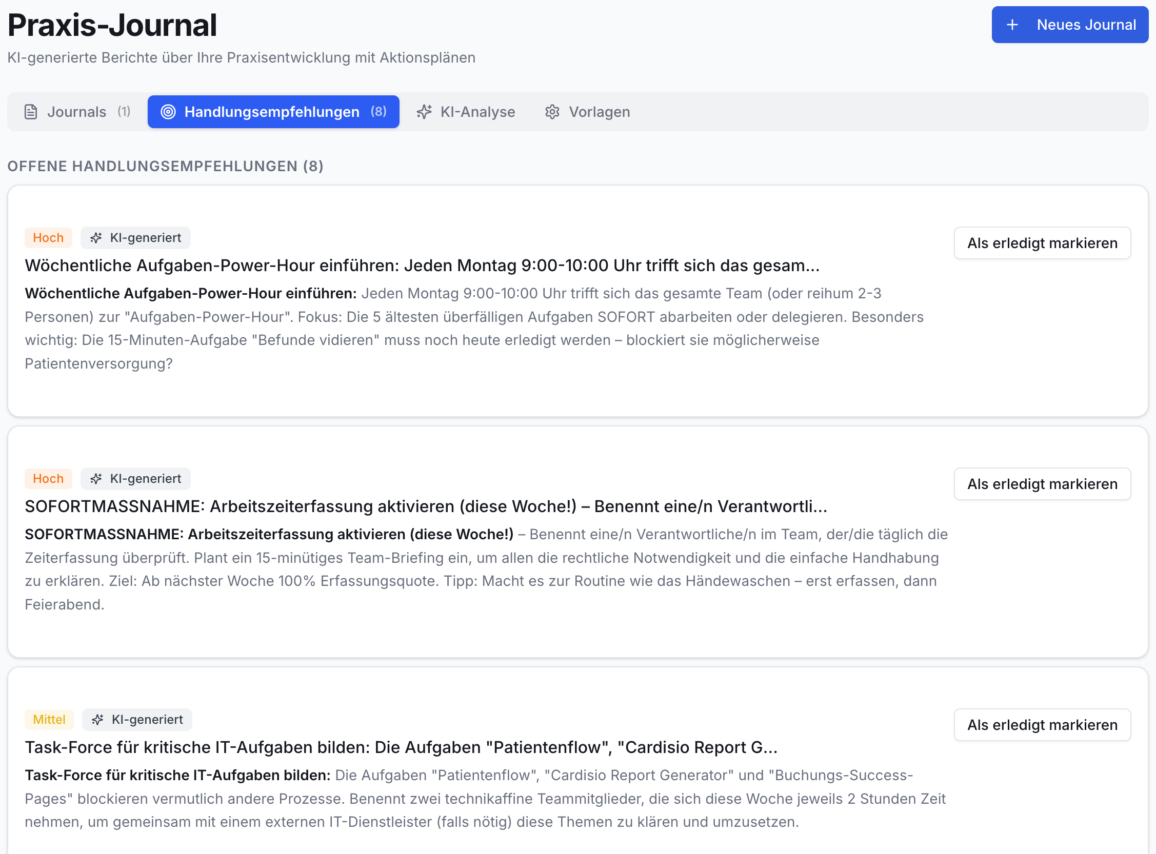Open the Wöchentliche Aufgaben-Power-Hour title
This screenshot has height=854, width=1156.
pyautogui.click(x=422, y=266)
